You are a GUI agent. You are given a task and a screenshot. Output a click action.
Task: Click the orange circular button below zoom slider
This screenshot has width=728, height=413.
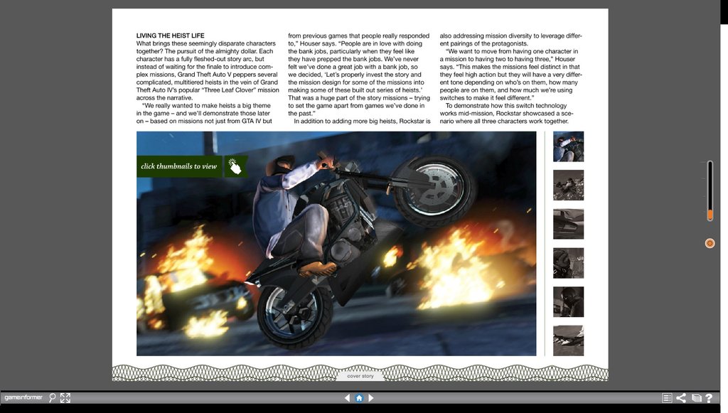710,243
